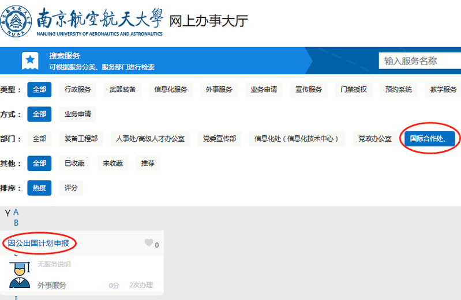Filter by 信息化服务 type
Image resolution: width=461 pixels, height=300 pixels.
(x=170, y=89)
